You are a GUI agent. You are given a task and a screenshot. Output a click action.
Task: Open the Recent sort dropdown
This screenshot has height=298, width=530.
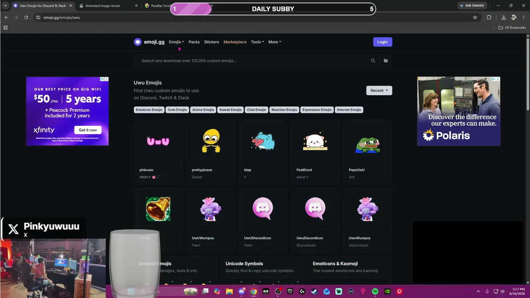pyautogui.click(x=379, y=90)
